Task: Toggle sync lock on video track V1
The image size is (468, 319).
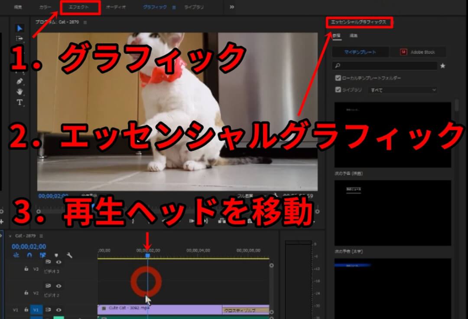Action: [x=48, y=310]
